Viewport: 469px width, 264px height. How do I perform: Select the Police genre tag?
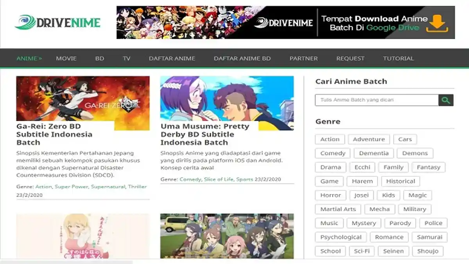tap(433, 223)
